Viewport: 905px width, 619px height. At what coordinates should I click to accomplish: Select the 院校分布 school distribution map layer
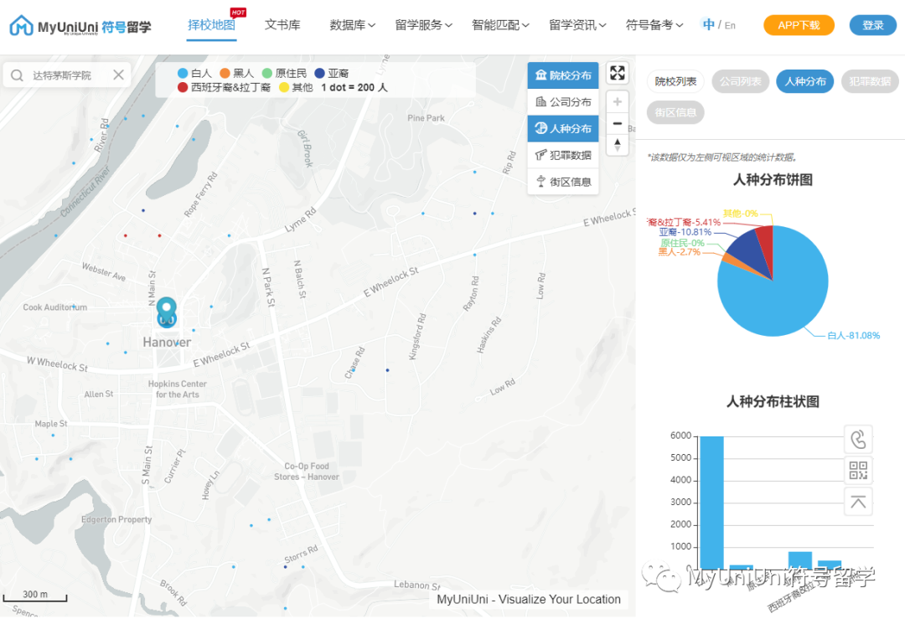(562, 74)
